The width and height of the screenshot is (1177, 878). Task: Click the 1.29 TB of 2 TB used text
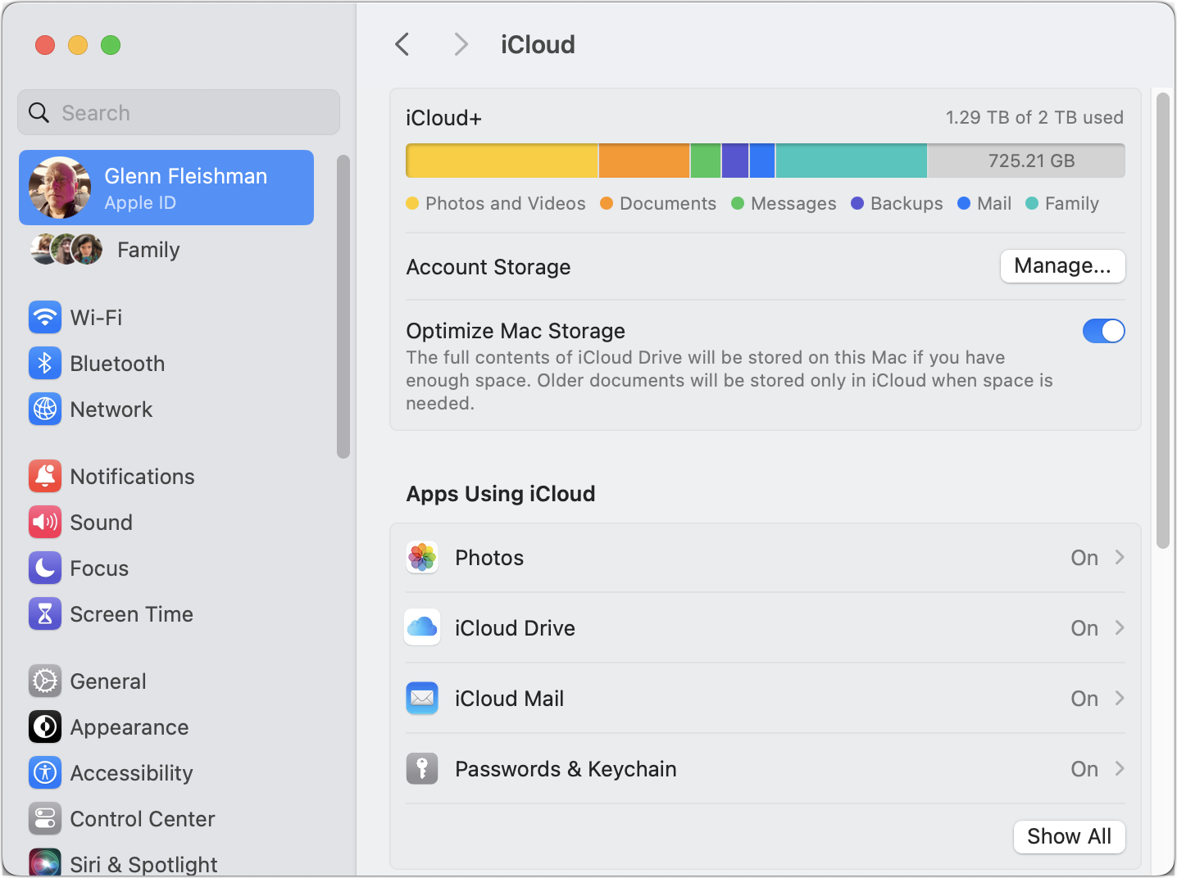tap(1034, 117)
